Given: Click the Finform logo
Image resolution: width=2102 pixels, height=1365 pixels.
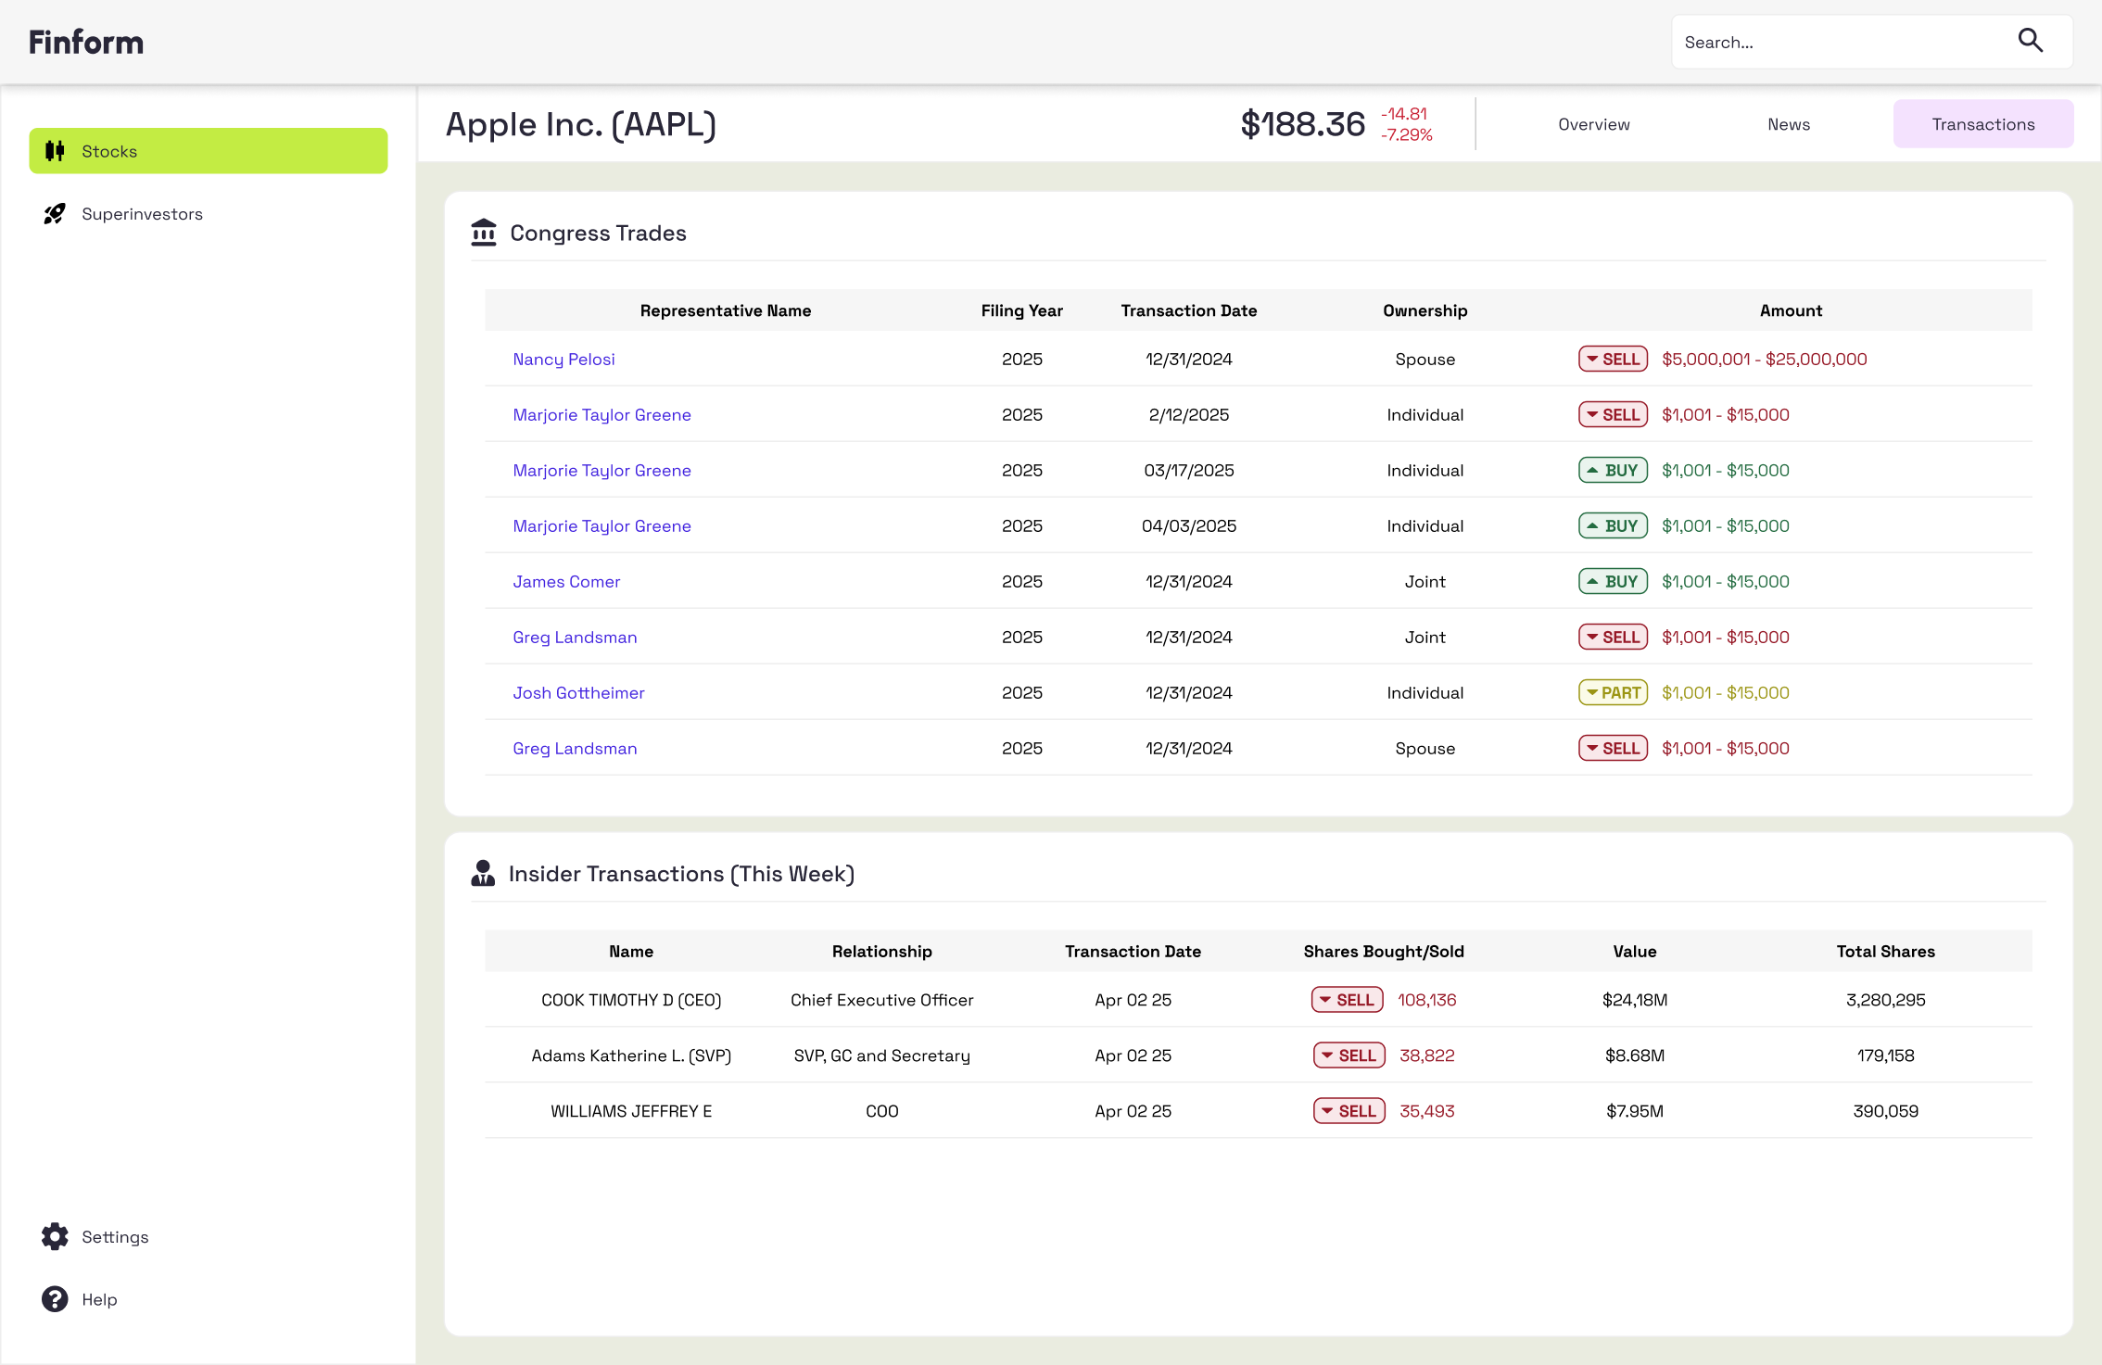Looking at the screenshot, I should [86, 42].
